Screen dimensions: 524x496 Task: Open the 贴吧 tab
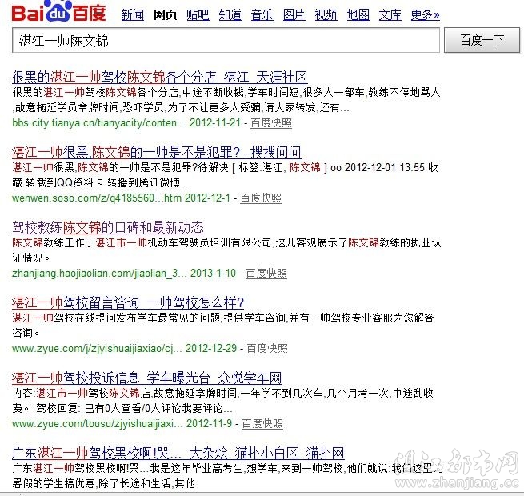[x=198, y=15]
